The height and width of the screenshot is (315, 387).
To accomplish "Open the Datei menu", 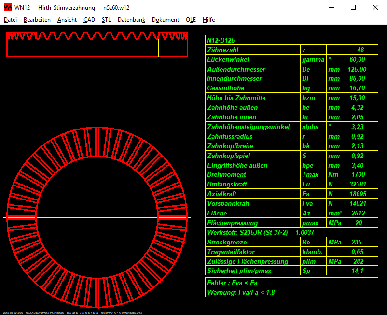I will point(10,20).
